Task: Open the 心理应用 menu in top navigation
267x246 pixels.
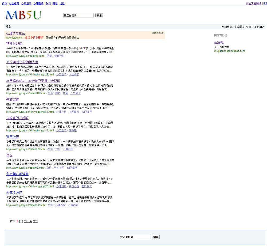Action: pyautogui.click(x=14, y=3)
